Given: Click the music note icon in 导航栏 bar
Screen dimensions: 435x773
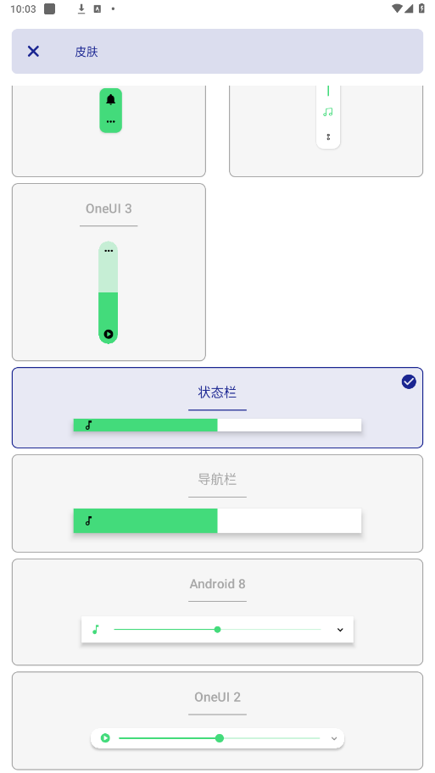Looking at the screenshot, I should 89,520.
